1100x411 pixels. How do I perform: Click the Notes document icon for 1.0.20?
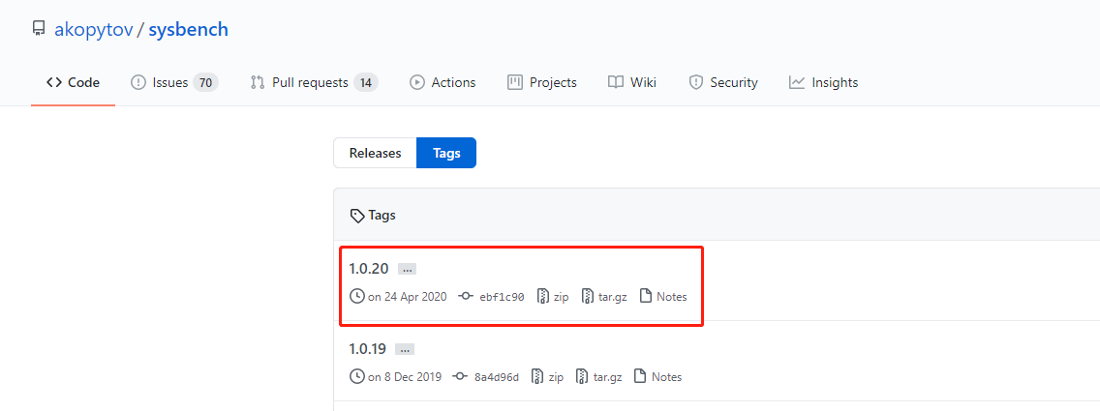pos(646,297)
